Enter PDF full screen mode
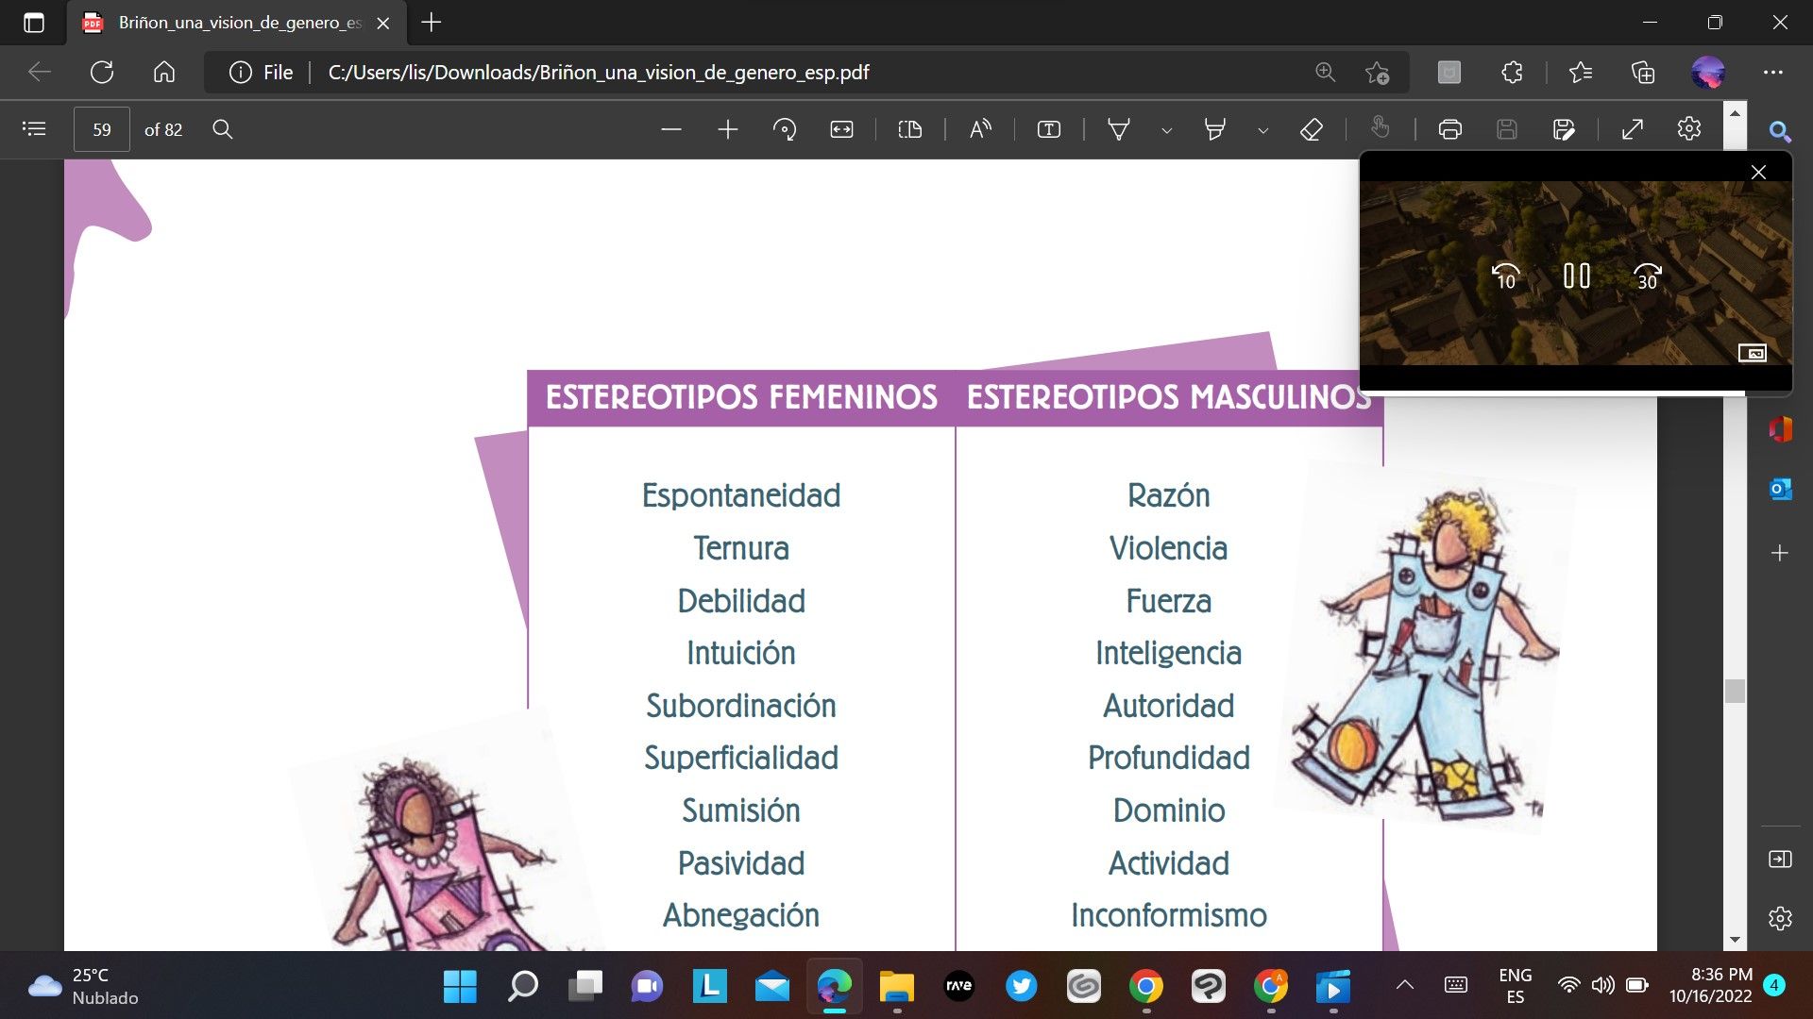Screen dimensions: 1813x1019 tap(1633, 129)
